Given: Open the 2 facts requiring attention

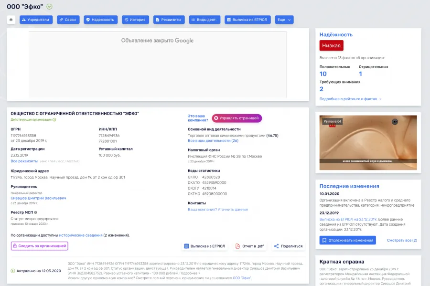Looking at the screenshot, I should (322, 89).
